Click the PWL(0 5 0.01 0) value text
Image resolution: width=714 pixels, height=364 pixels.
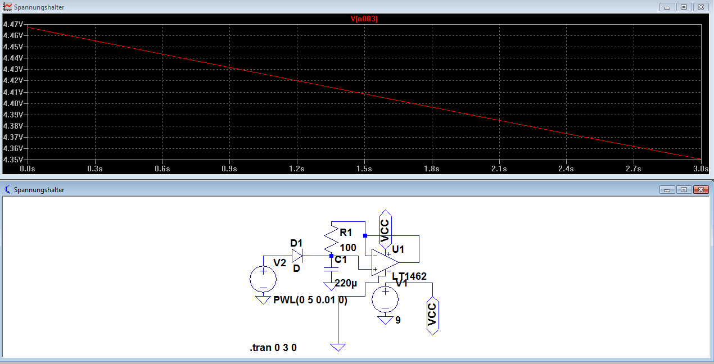pos(310,300)
